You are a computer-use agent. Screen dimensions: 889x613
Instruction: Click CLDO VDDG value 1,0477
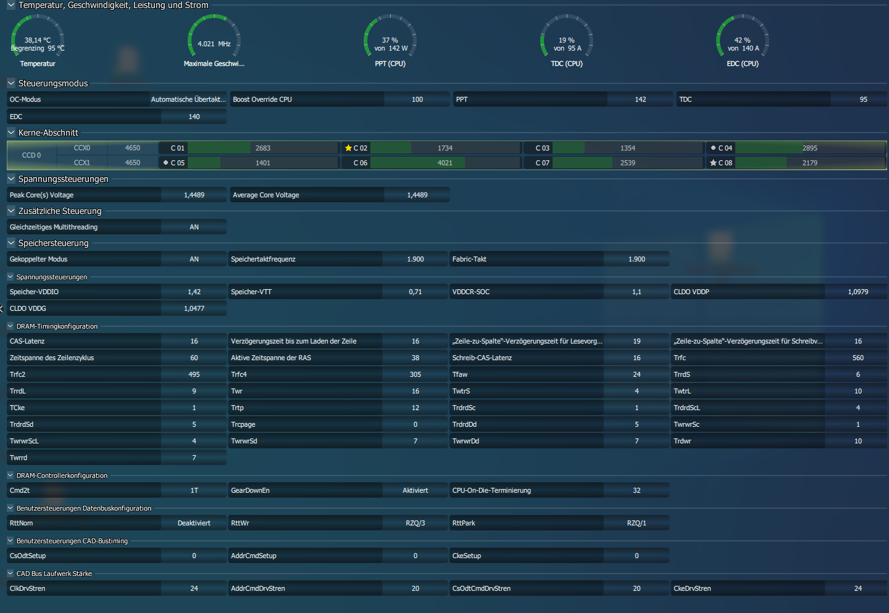(194, 308)
